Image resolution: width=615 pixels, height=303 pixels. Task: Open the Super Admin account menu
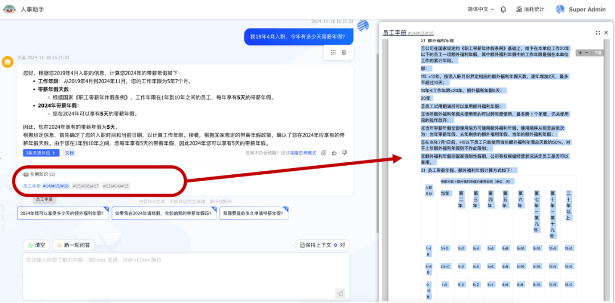point(581,9)
